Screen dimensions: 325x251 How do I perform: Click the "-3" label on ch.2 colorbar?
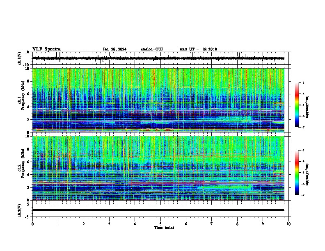point(302,151)
